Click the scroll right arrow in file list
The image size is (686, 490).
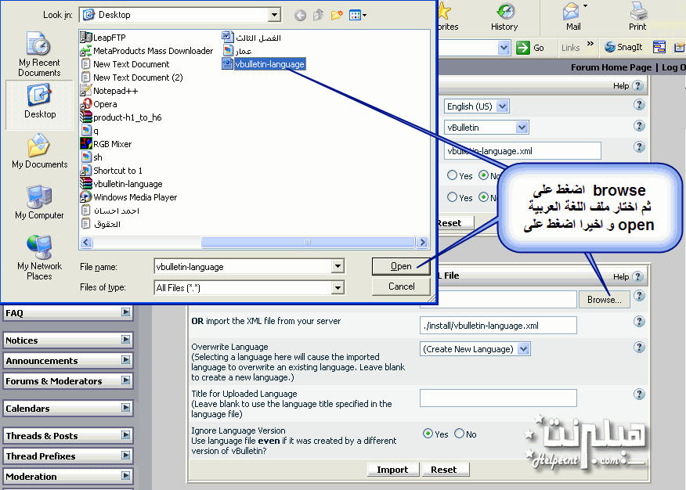pos(423,242)
